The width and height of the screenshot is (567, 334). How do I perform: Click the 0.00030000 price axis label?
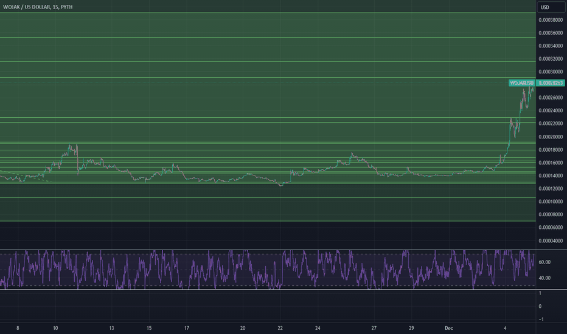point(551,72)
